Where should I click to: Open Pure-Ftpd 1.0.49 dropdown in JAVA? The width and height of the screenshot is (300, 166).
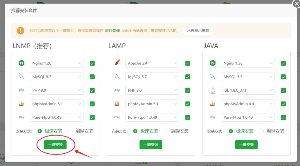coord(248,117)
